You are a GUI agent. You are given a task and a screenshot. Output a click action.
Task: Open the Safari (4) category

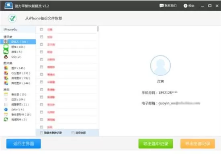click(17, 109)
